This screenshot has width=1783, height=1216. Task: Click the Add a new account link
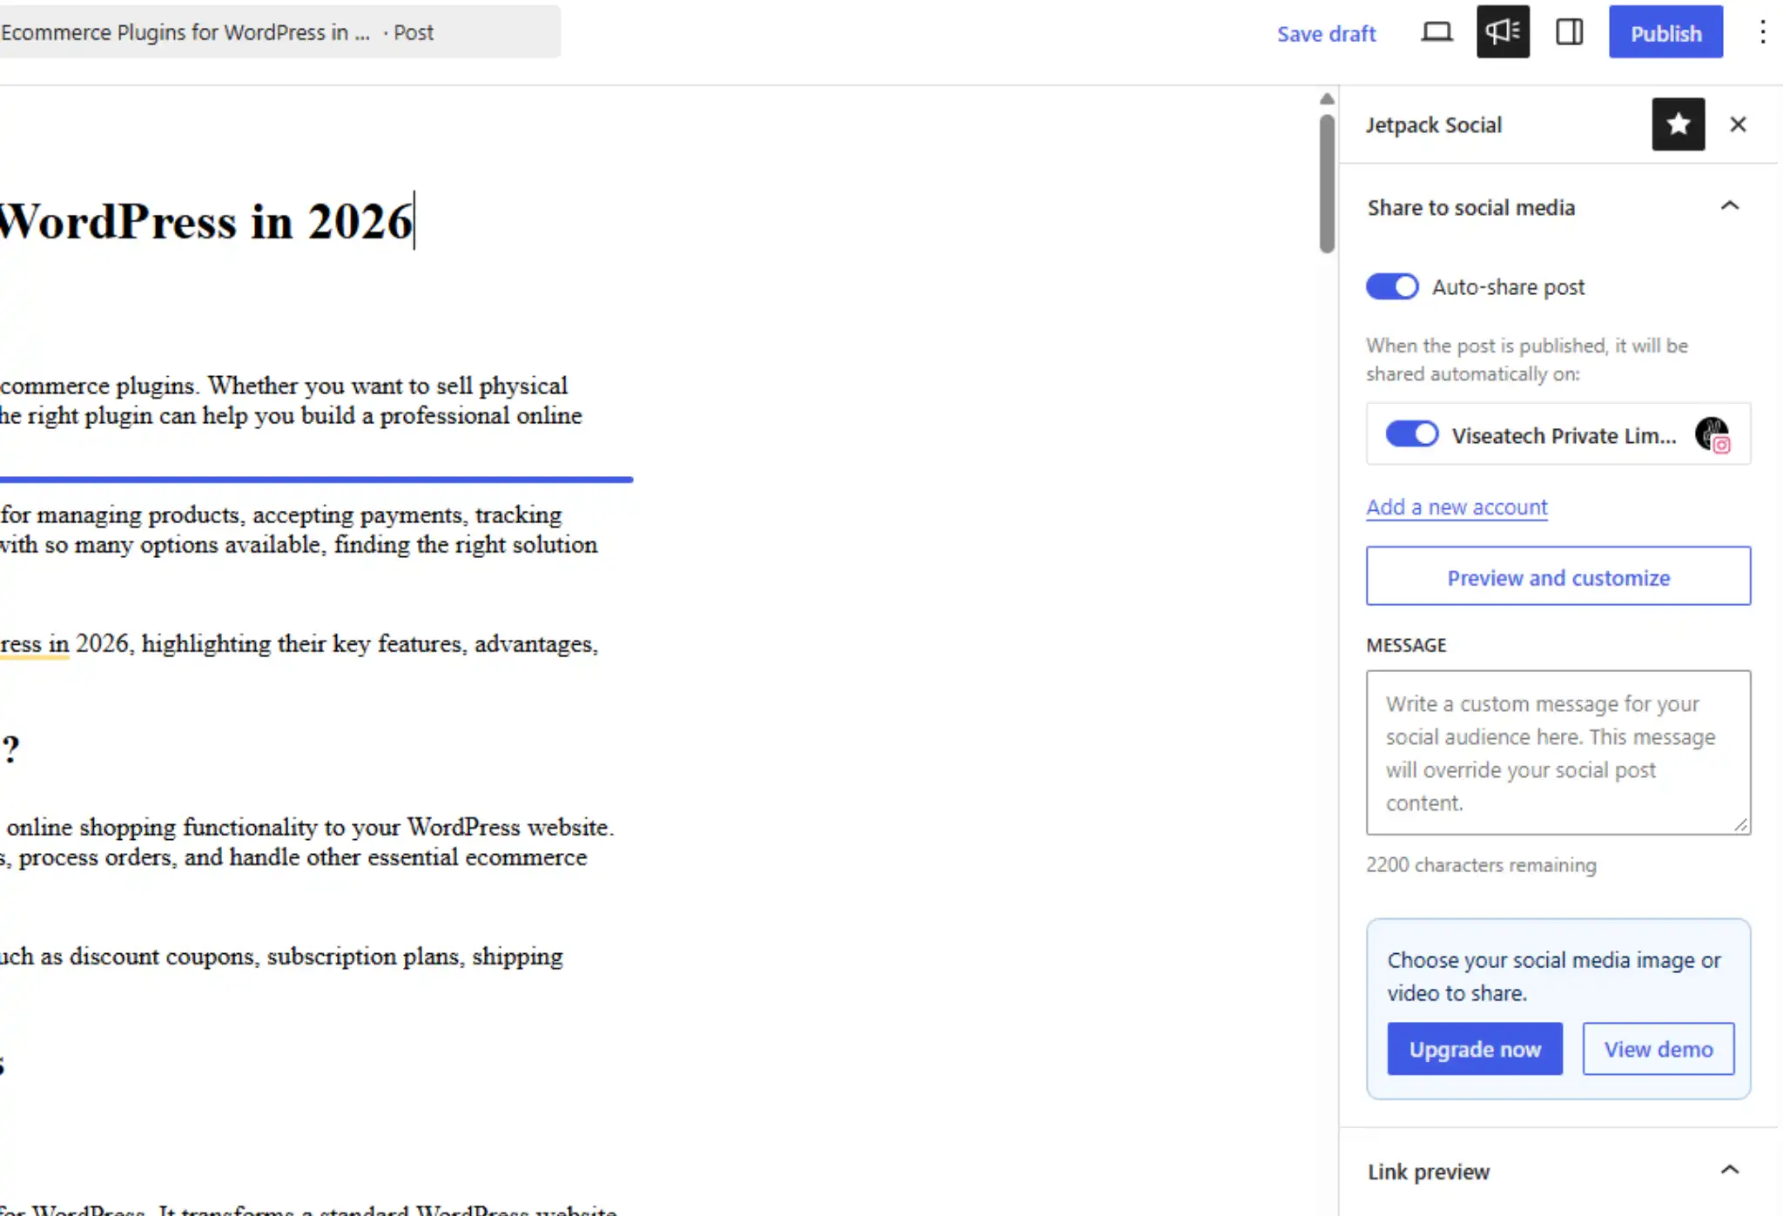tap(1457, 507)
